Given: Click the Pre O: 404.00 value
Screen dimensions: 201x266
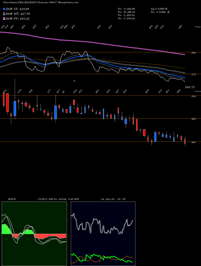Looking at the screenshot, I should coord(126,9).
